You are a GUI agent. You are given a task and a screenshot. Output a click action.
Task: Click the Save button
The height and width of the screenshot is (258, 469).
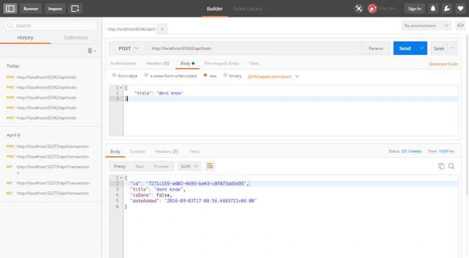coord(439,48)
